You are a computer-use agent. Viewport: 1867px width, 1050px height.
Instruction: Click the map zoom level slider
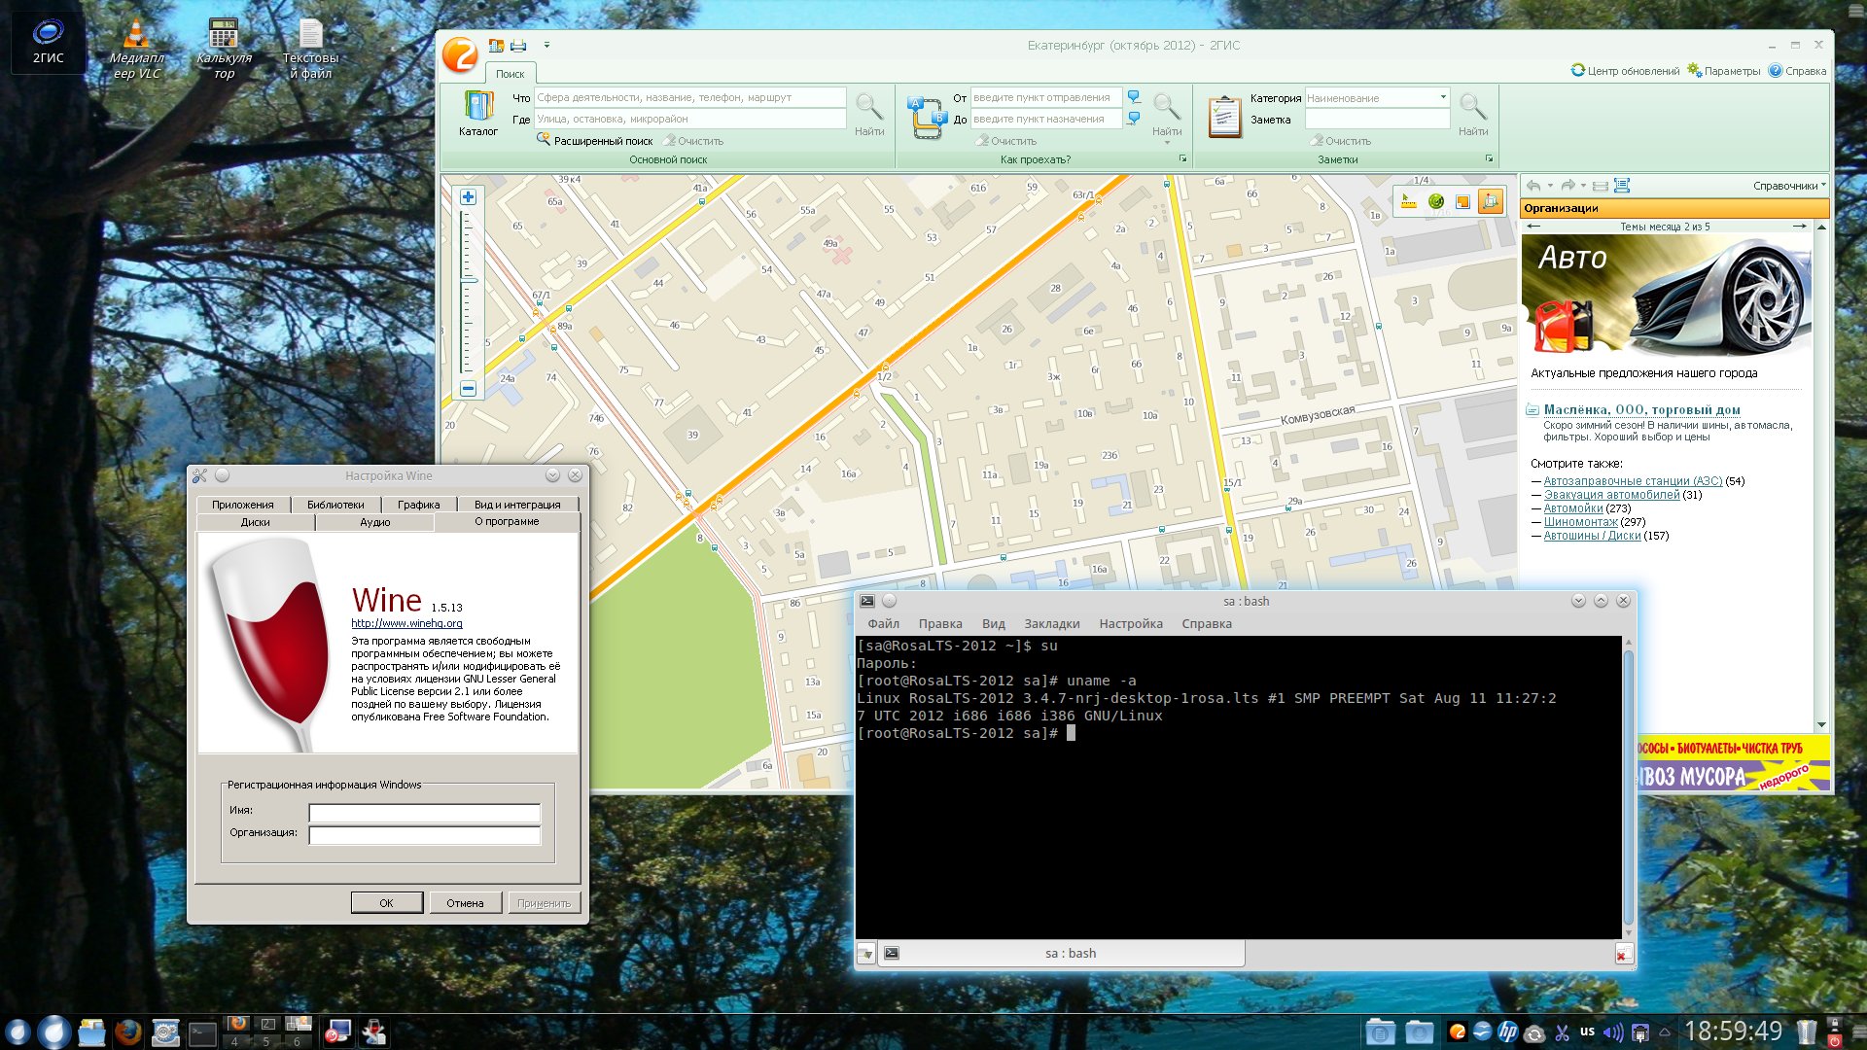pos(468,281)
